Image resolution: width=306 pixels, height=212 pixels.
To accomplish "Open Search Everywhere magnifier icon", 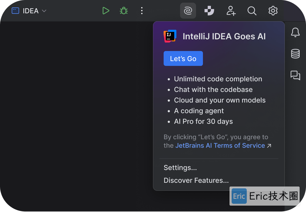I will 252,11.
